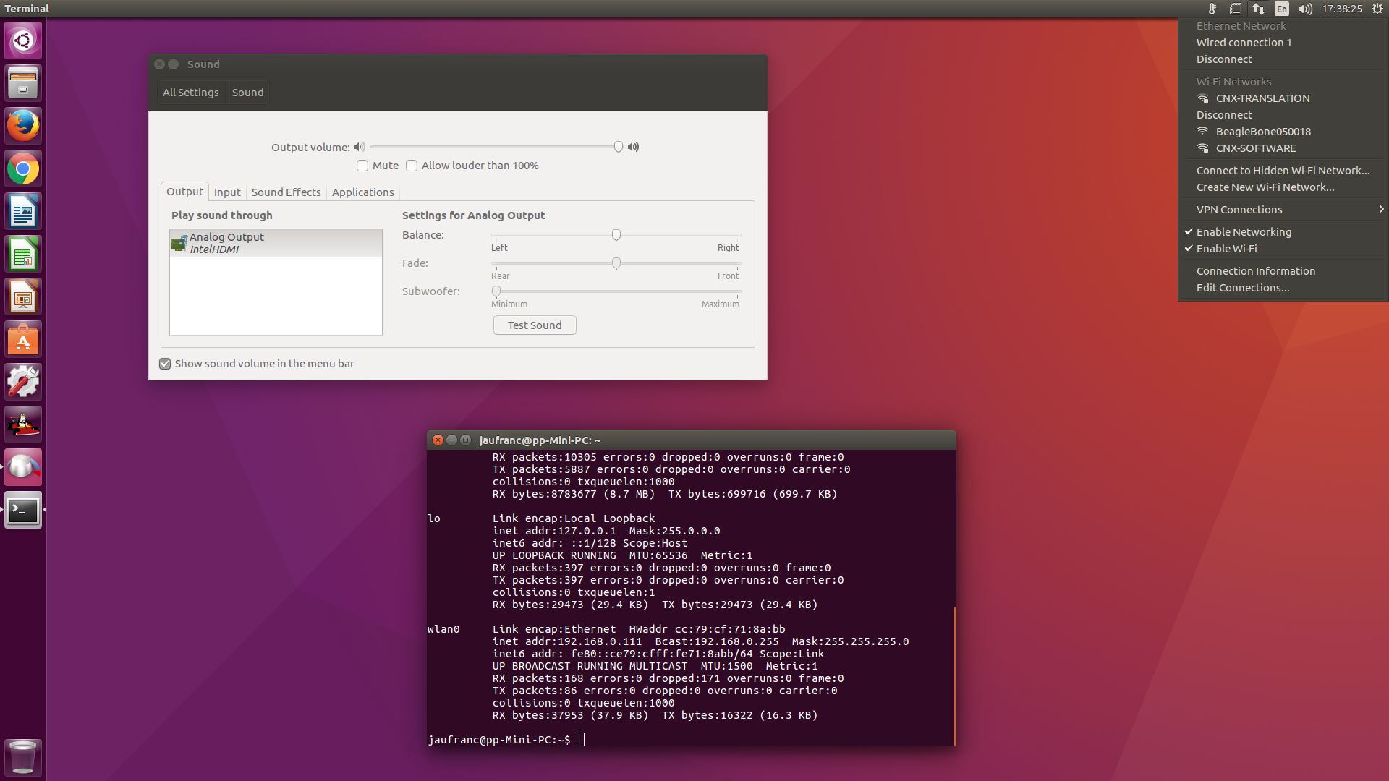Open LibreOffice Writer launcher icon
This screenshot has height=781, width=1389.
click(23, 212)
